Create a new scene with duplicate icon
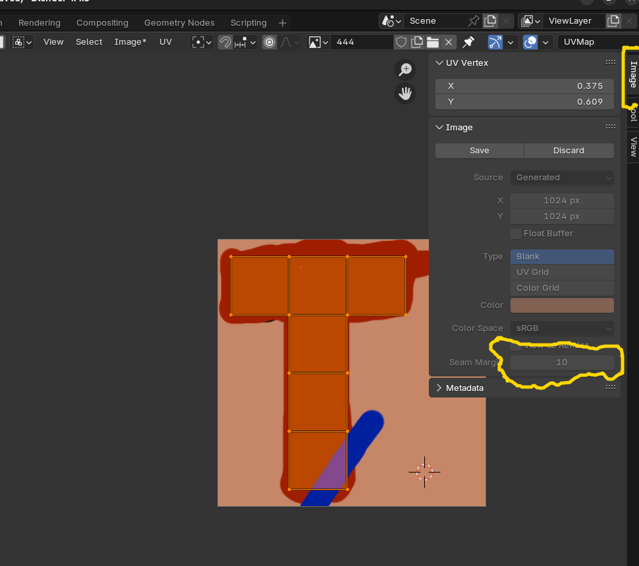 point(490,21)
